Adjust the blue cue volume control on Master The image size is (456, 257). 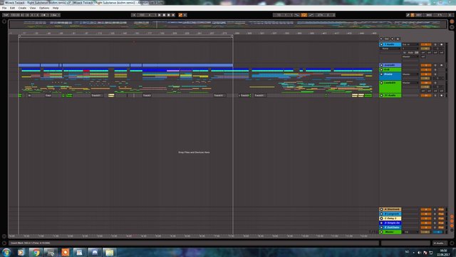[438, 232]
